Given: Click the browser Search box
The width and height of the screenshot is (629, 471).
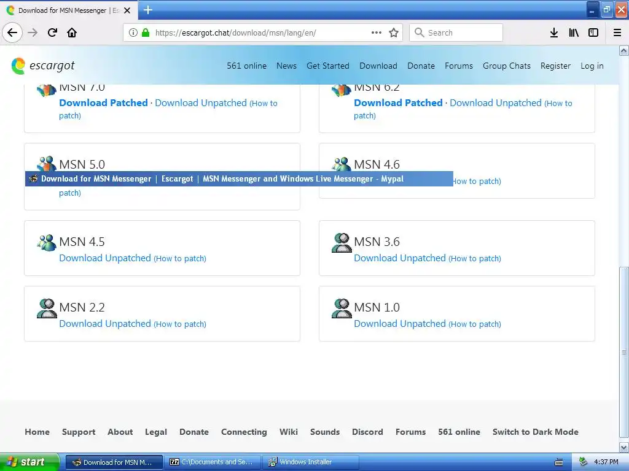Looking at the screenshot, I should [456, 33].
